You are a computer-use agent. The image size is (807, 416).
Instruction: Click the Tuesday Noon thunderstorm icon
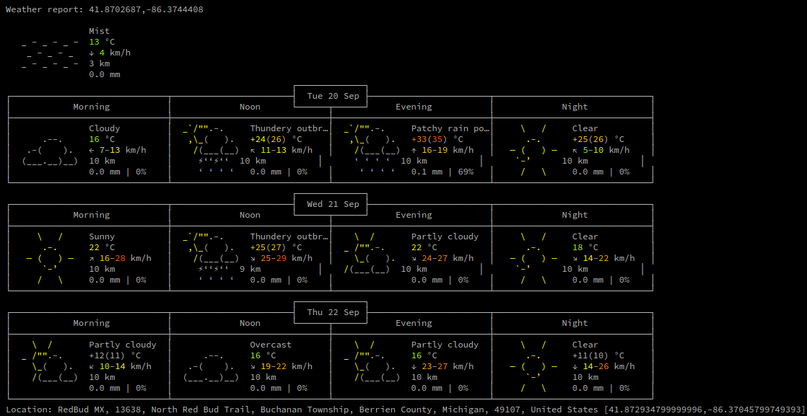coord(211,150)
